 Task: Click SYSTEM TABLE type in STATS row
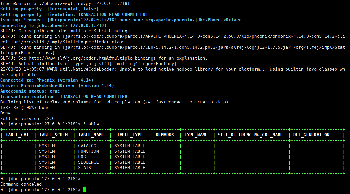click(130, 168)
